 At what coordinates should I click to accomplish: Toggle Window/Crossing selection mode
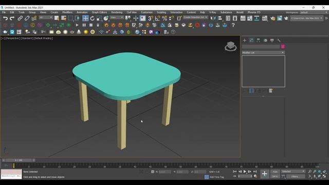(x=77, y=18)
